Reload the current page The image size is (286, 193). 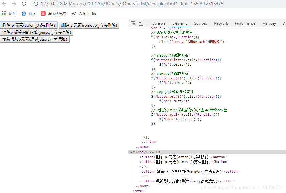point(24,4)
